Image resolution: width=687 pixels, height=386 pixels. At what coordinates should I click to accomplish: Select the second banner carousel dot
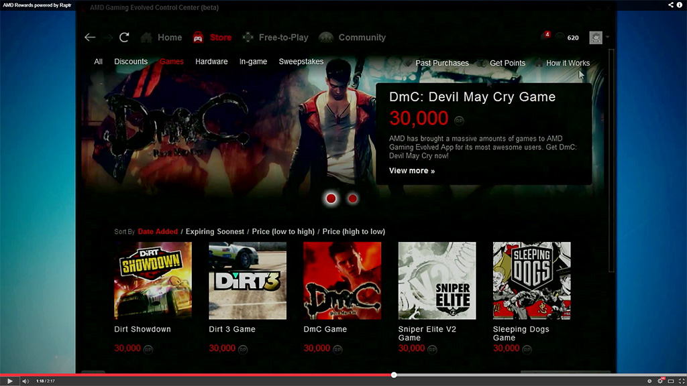(353, 198)
